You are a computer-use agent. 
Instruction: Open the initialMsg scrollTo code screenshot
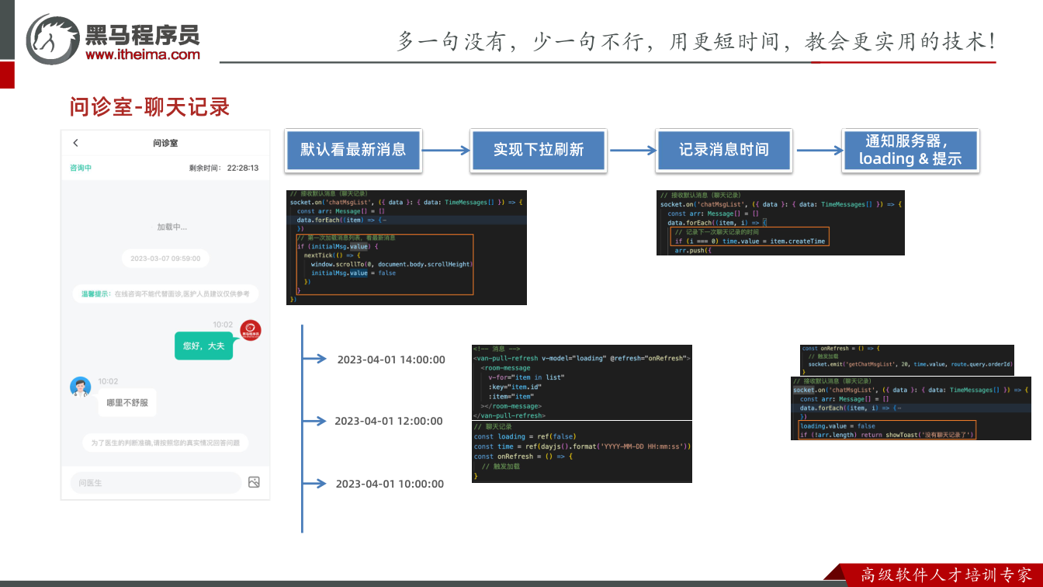coord(407,248)
